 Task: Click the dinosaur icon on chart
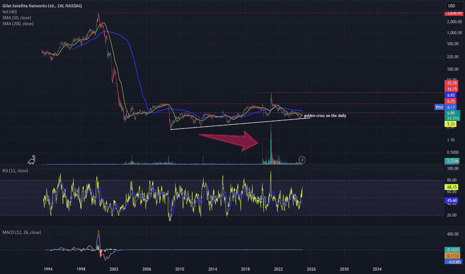(32, 159)
